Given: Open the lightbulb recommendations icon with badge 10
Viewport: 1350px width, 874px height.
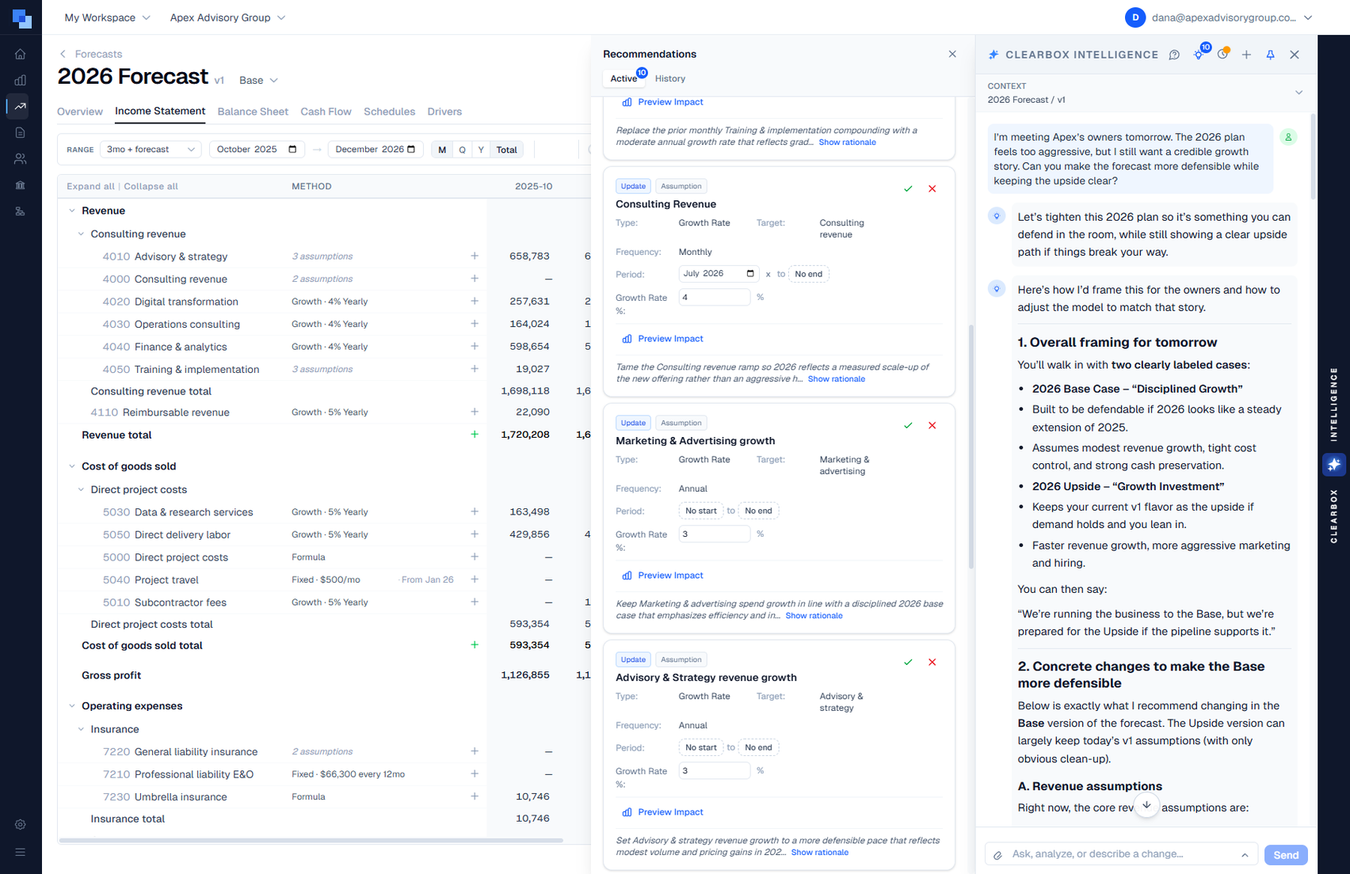Looking at the screenshot, I should click(x=1199, y=54).
